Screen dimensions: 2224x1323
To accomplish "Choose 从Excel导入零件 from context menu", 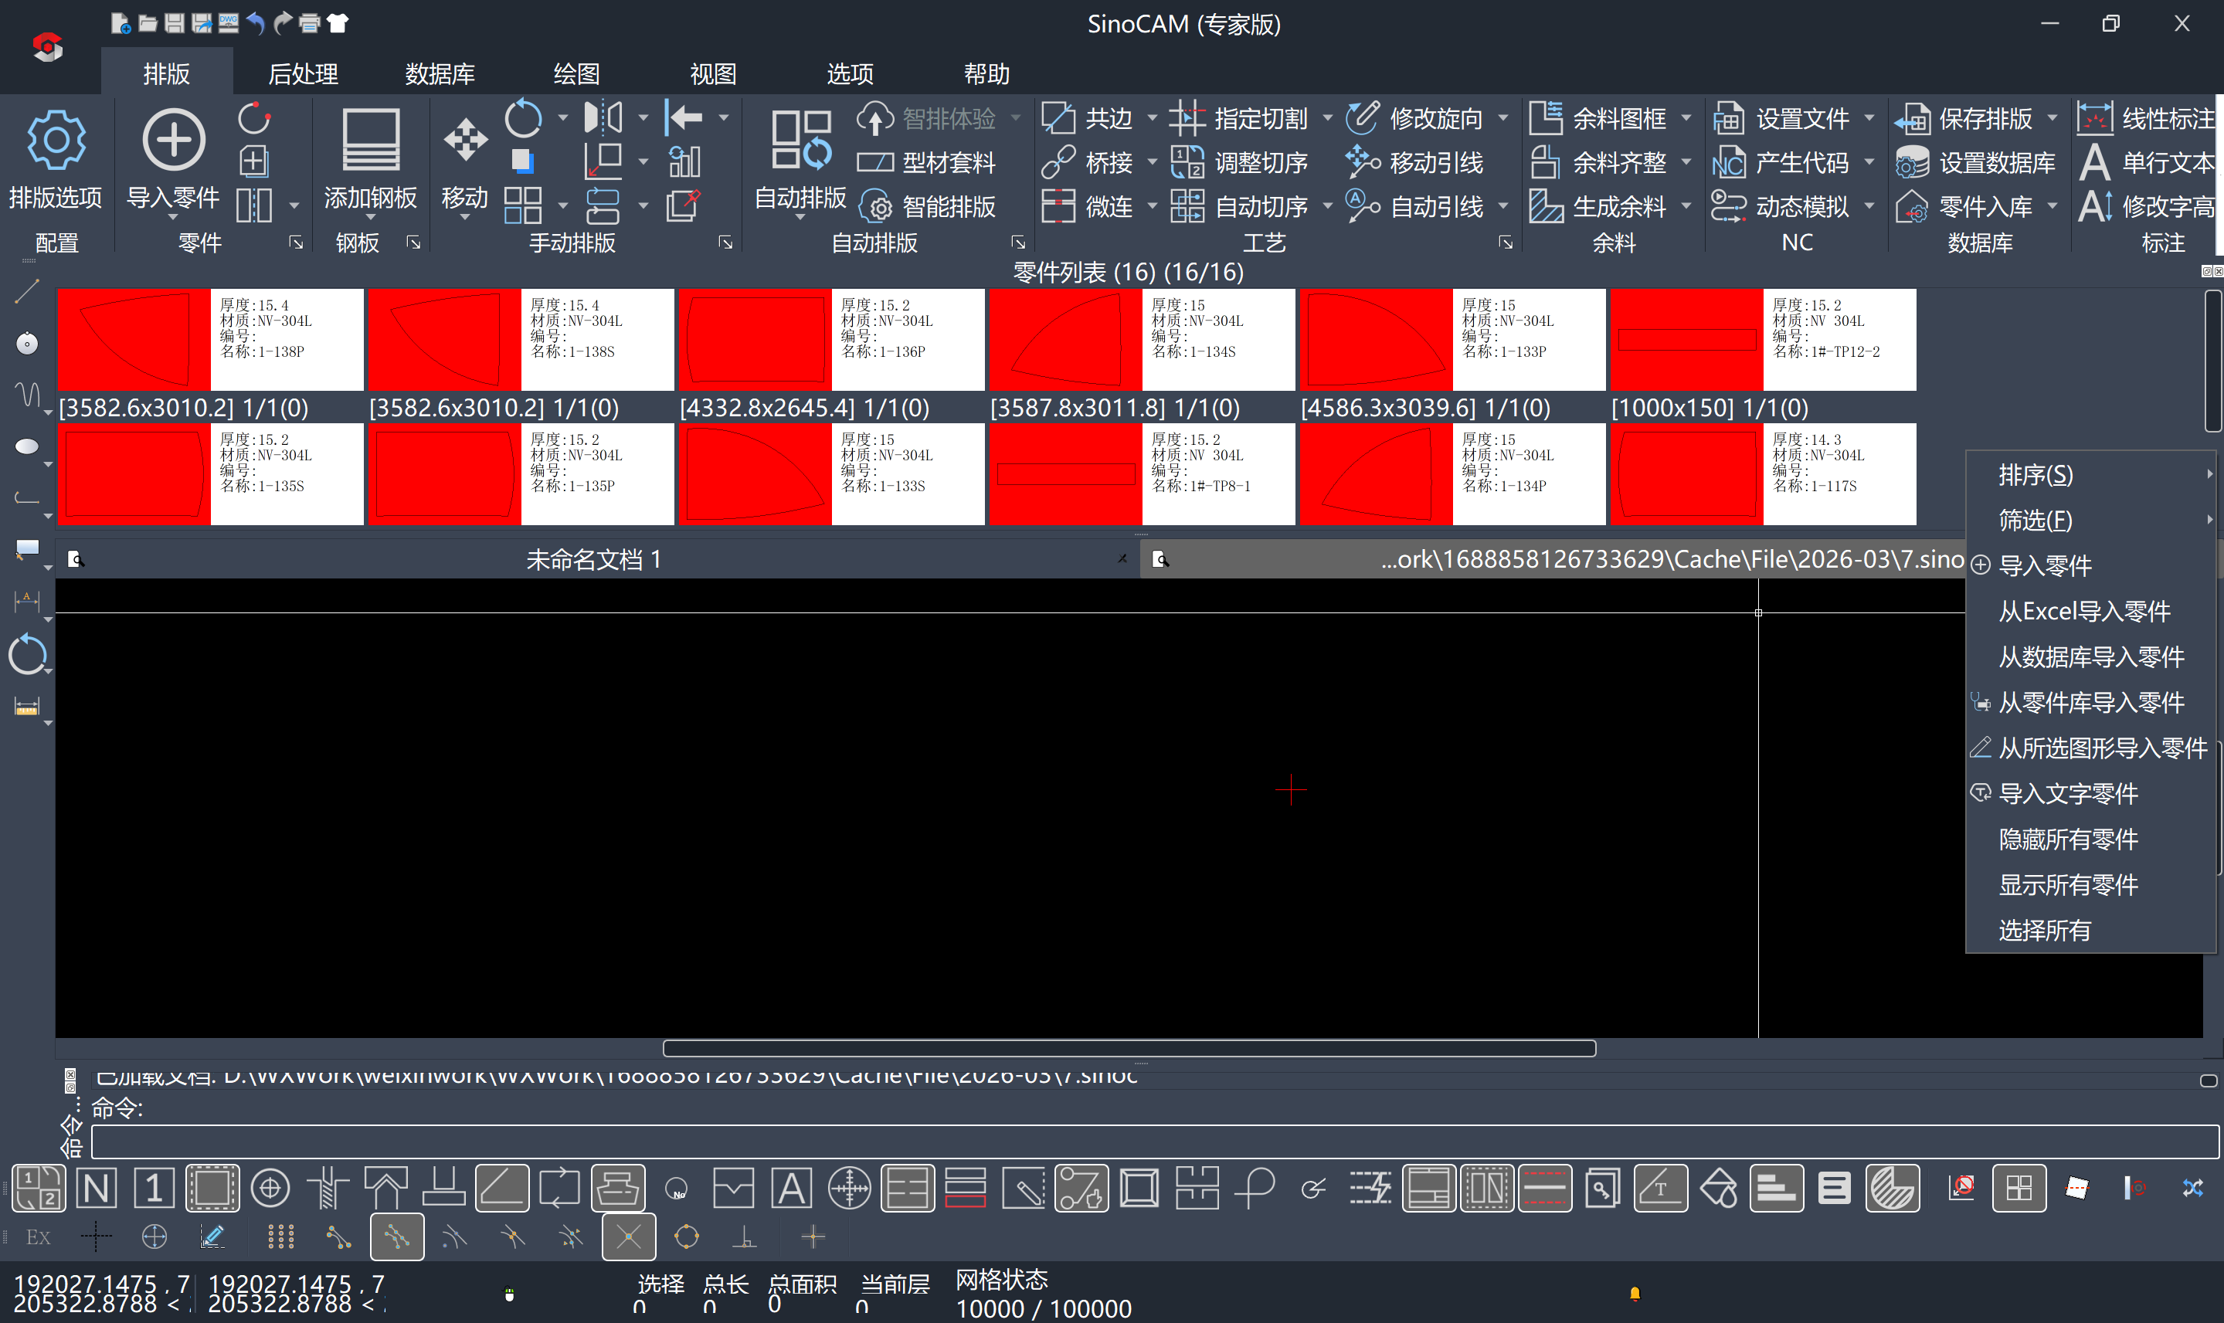I will coord(2083,612).
